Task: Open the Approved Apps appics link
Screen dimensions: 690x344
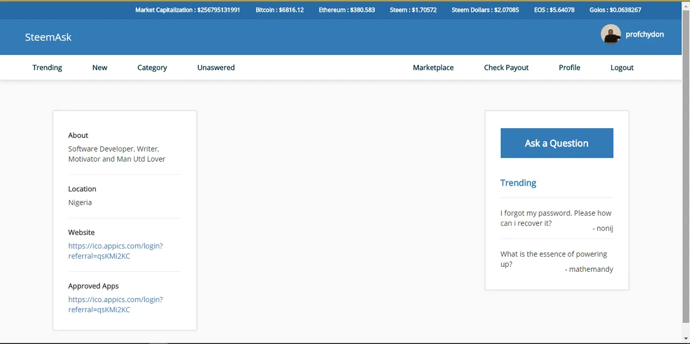Action: (x=115, y=304)
